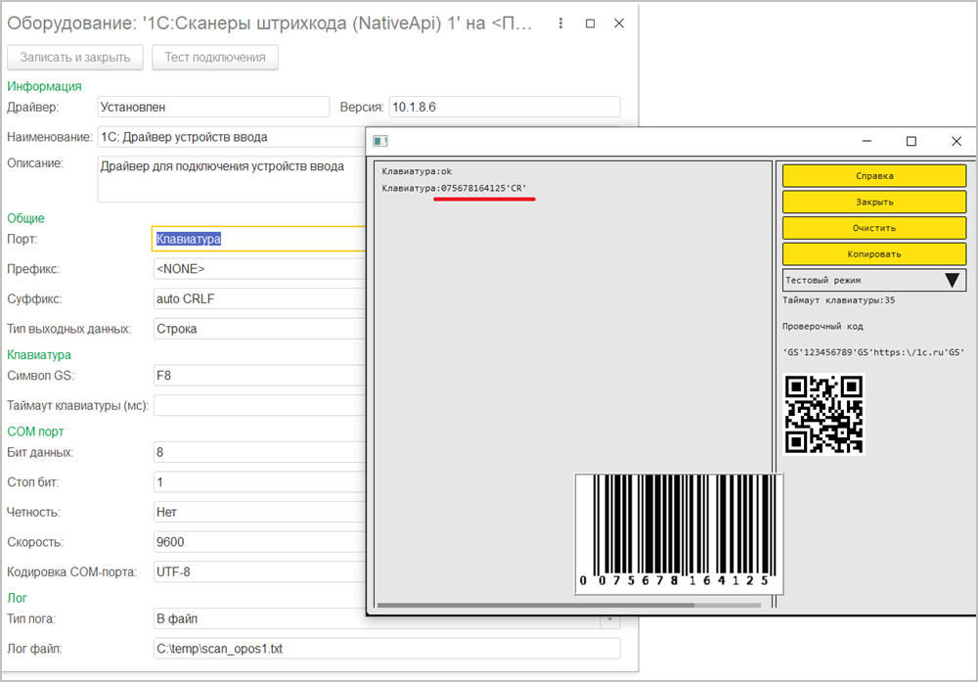Close the equipment settings window

click(x=619, y=23)
